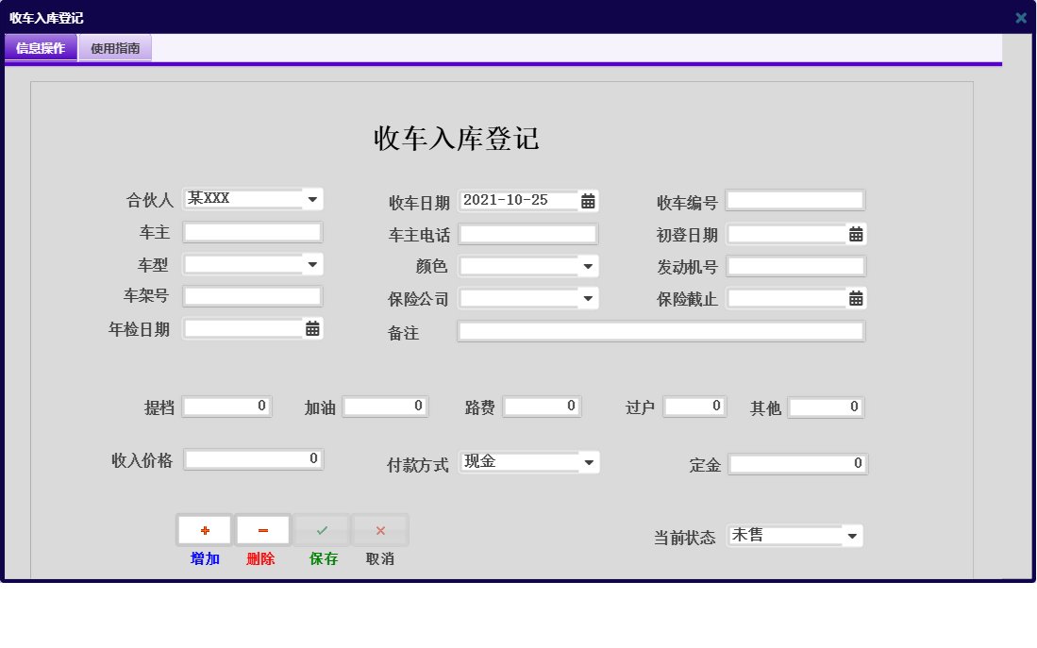The image size is (1037, 648).
Task: Click the 取消 button label
Action: point(379,558)
